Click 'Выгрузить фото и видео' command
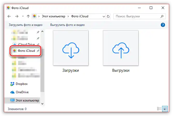This screenshot has width=173, height=116. (67, 25)
